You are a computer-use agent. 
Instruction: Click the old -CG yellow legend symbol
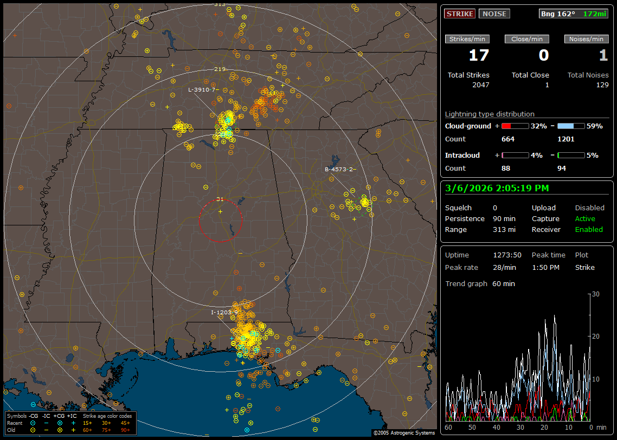(33, 429)
